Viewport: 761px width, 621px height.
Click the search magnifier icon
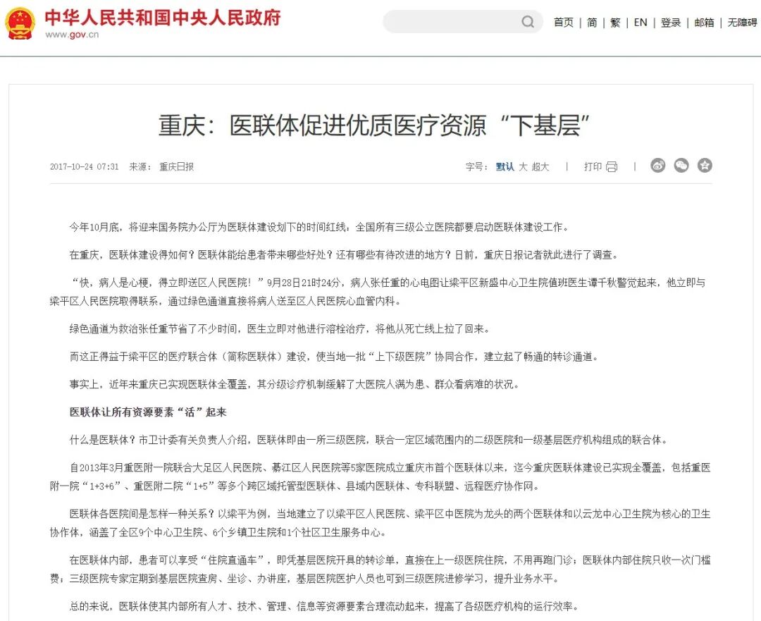click(x=528, y=22)
